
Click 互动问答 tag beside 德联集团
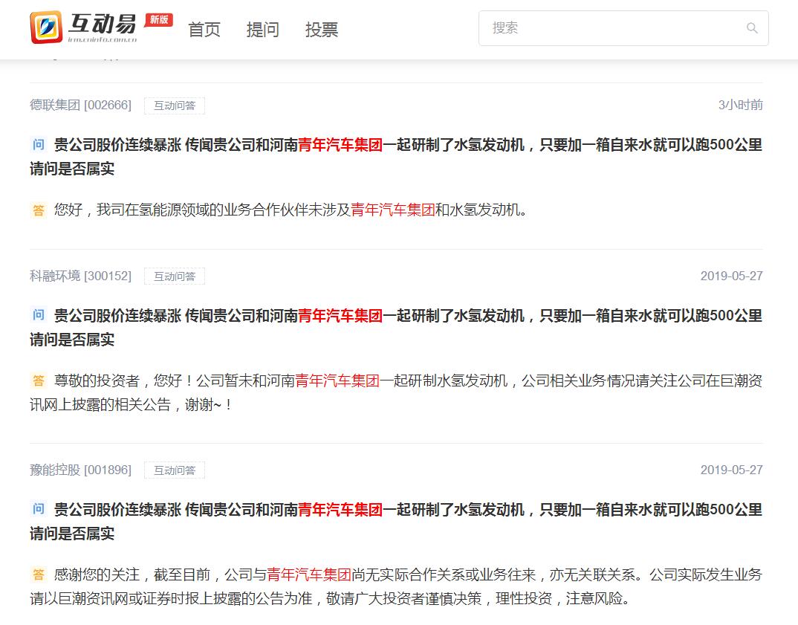(175, 106)
